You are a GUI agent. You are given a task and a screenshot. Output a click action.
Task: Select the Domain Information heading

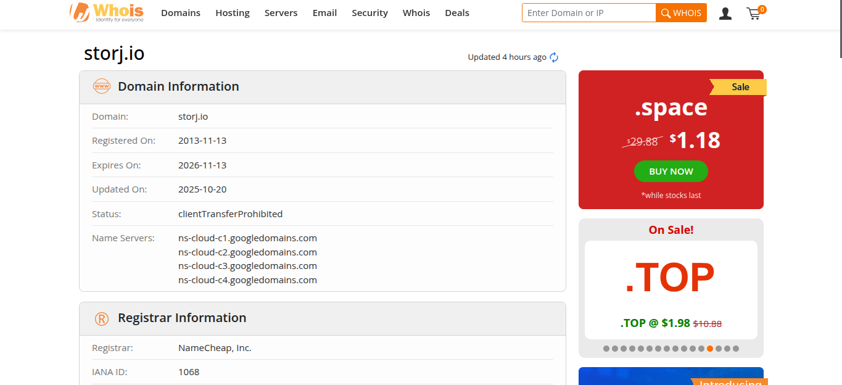(178, 86)
